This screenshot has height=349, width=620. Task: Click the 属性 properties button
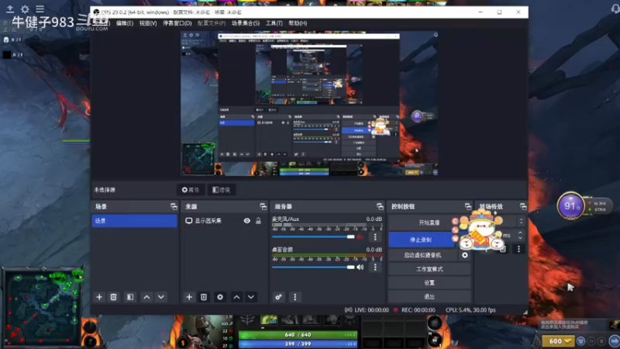click(x=191, y=190)
